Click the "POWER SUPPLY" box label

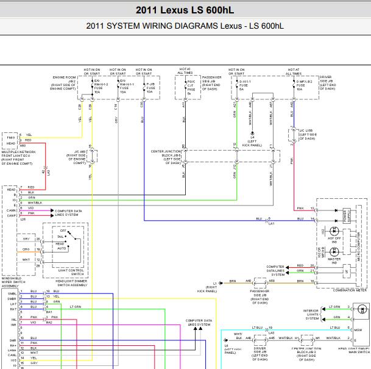tap(347, 216)
